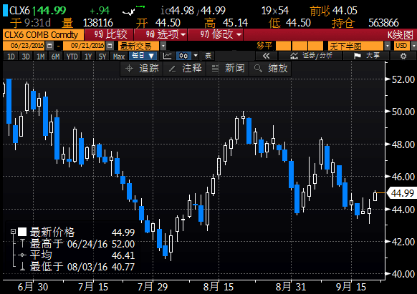Select the 1M range tab
Viewport: 417px width, 294px height.
pyautogui.click(x=40, y=57)
